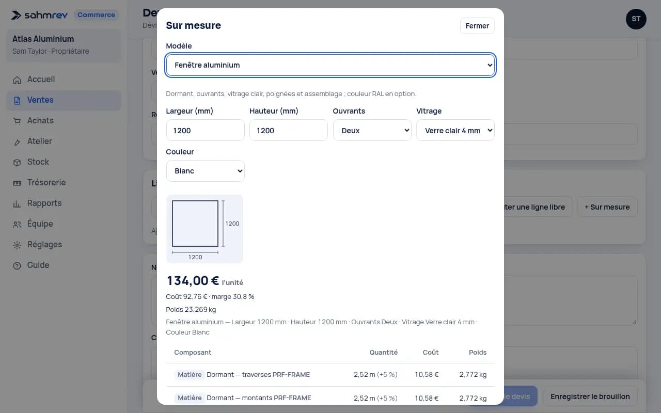Click the sahmrev logo

(x=40, y=15)
